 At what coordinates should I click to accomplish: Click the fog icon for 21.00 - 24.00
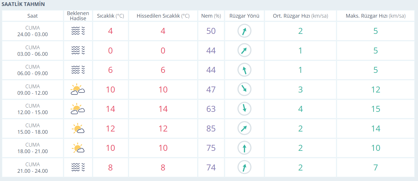click(x=78, y=168)
